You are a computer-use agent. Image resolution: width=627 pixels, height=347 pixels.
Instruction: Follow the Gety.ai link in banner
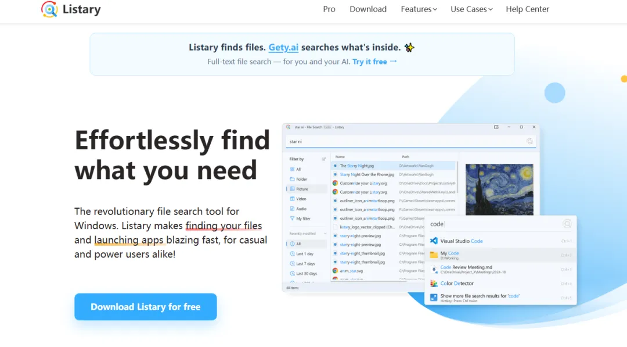(283, 48)
